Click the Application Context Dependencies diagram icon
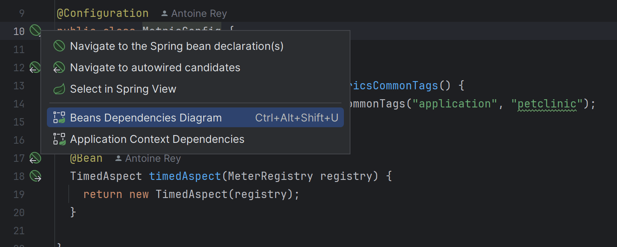 (59, 139)
